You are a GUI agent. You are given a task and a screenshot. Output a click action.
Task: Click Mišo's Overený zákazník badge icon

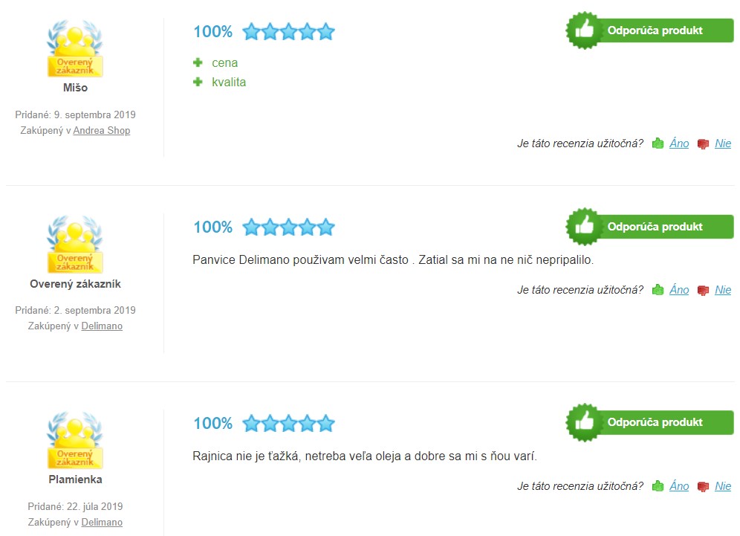tap(75, 48)
